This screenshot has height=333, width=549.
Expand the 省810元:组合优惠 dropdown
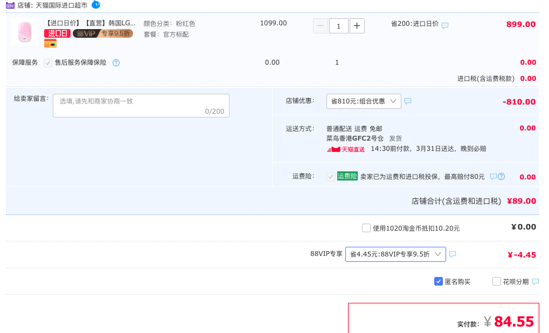364,101
